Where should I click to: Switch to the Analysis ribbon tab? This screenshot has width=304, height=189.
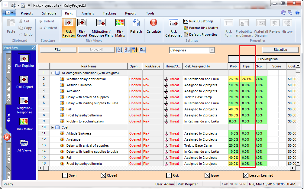(x=88, y=13)
